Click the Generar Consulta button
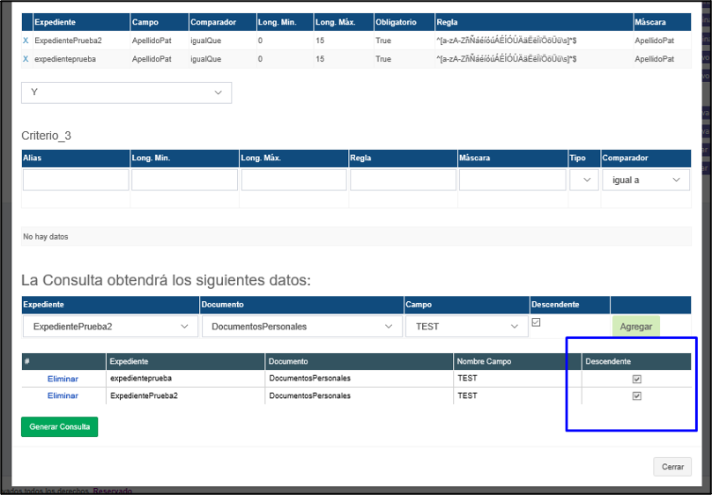The image size is (712, 495). coord(60,426)
